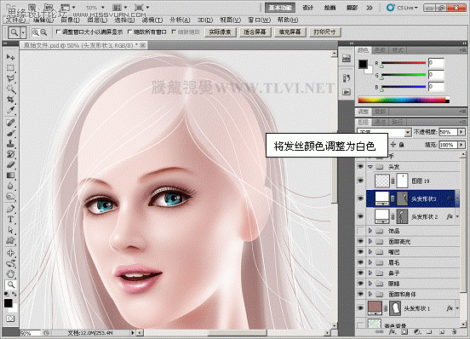Collapse the 头发 group triangle
This screenshot has height=339, width=470.
click(370, 167)
